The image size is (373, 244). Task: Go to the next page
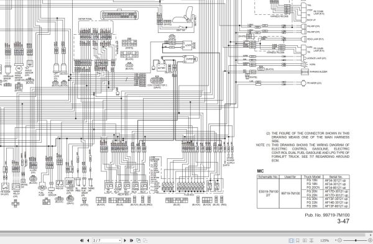pos(125,240)
